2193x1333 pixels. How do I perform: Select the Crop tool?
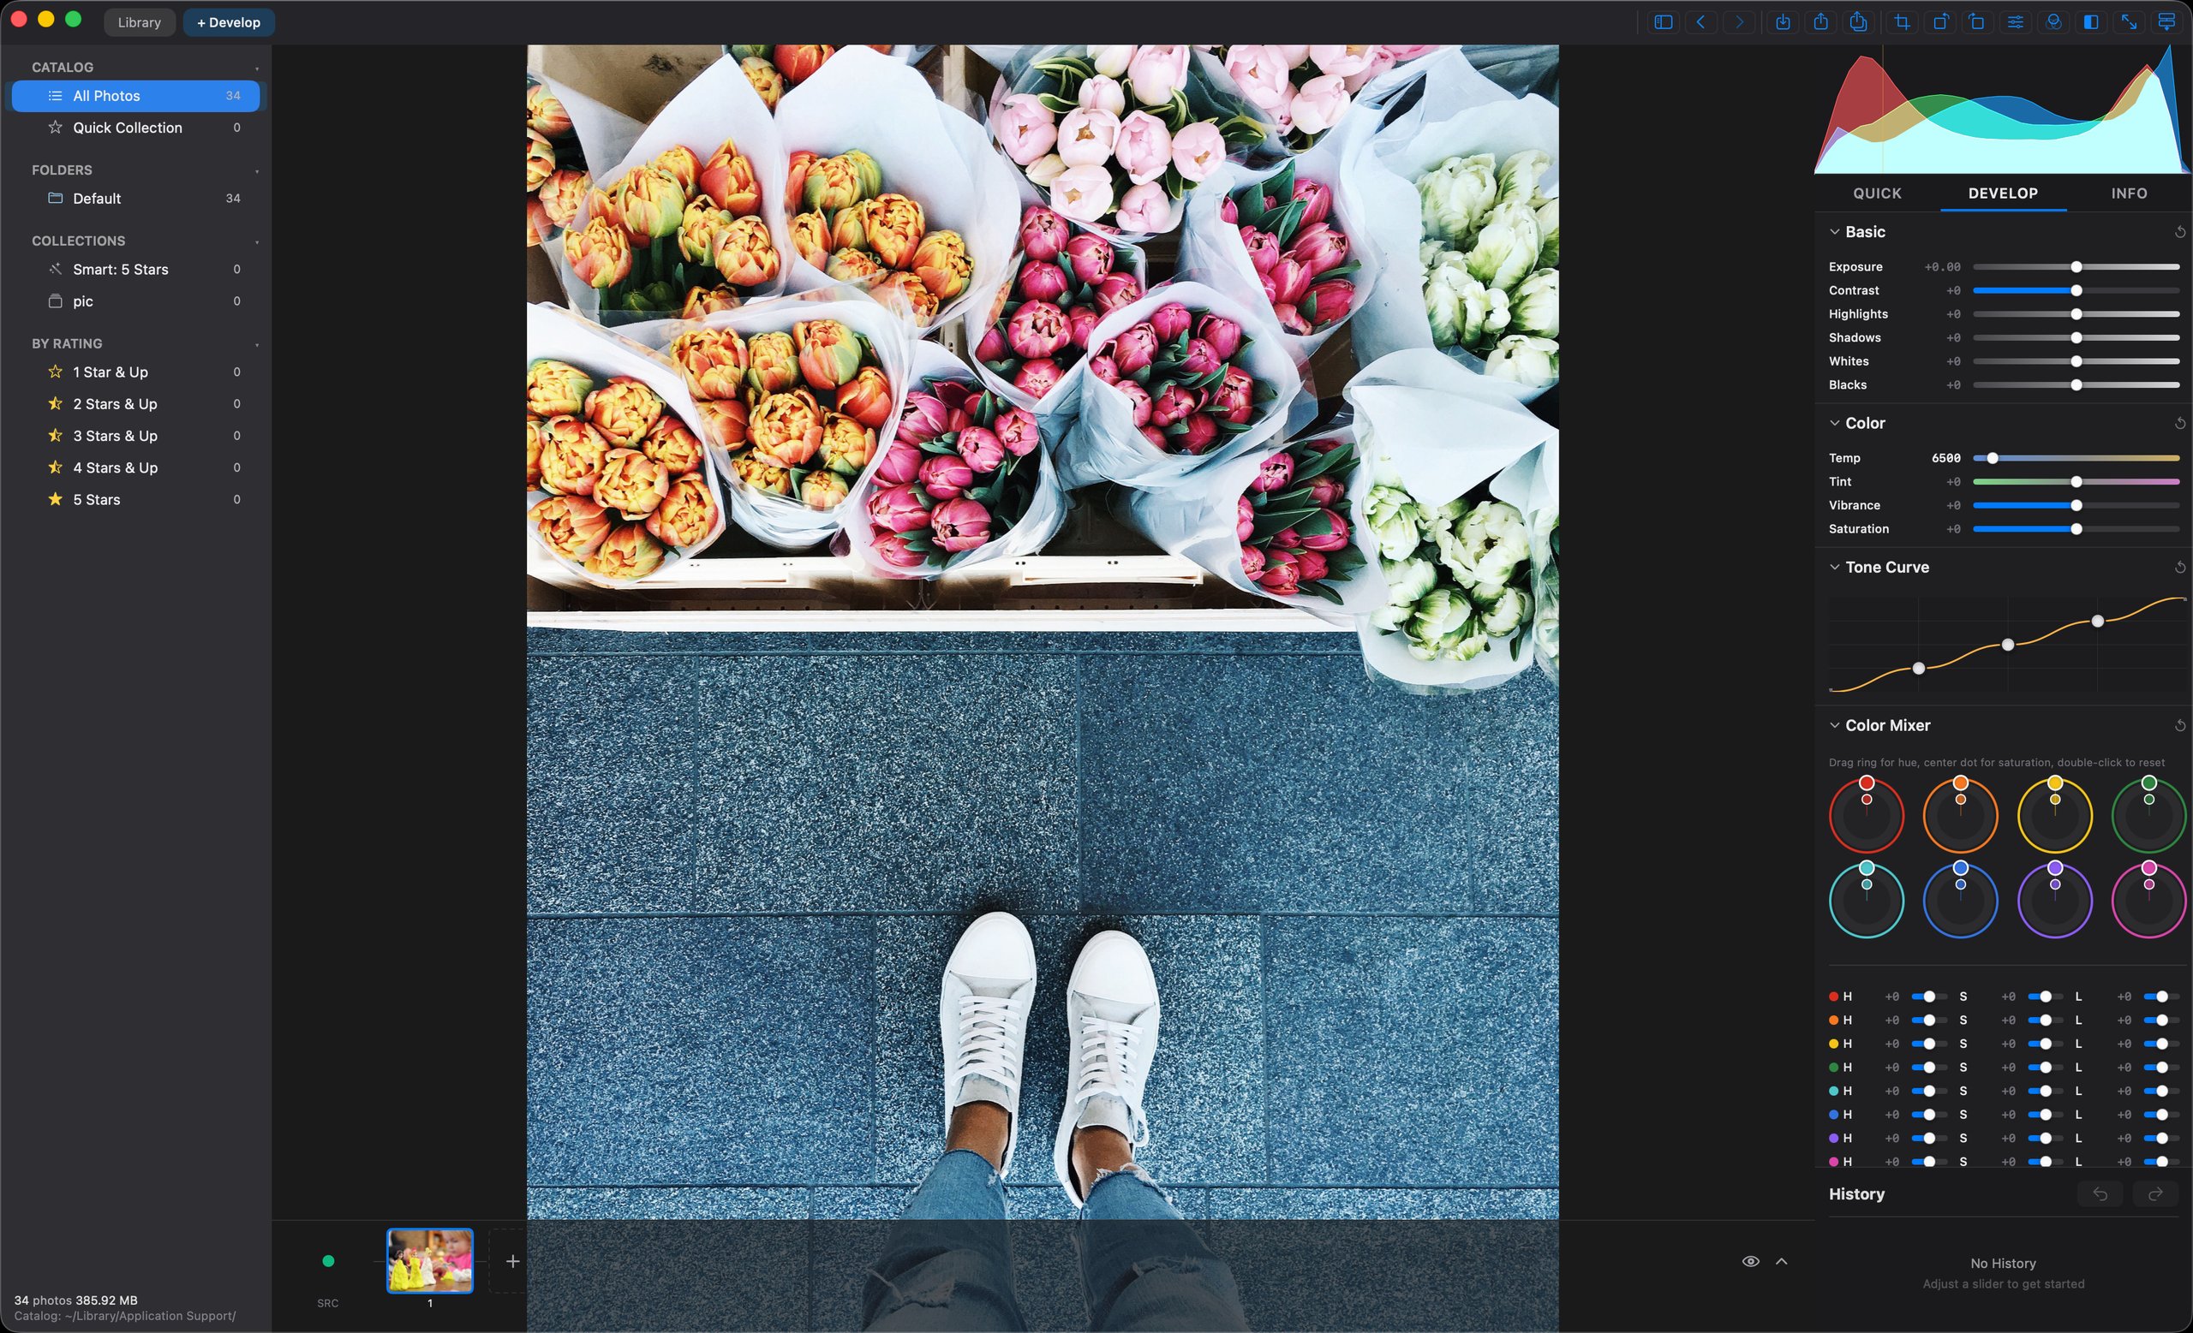coord(1902,22)
